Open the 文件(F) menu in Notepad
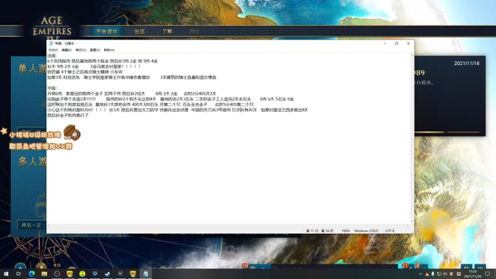Screen dimensions: 496x279 point(53,50)
